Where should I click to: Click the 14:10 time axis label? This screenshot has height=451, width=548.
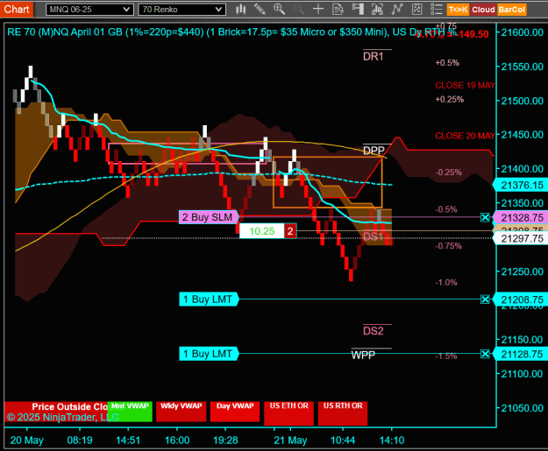click(392, 440)
